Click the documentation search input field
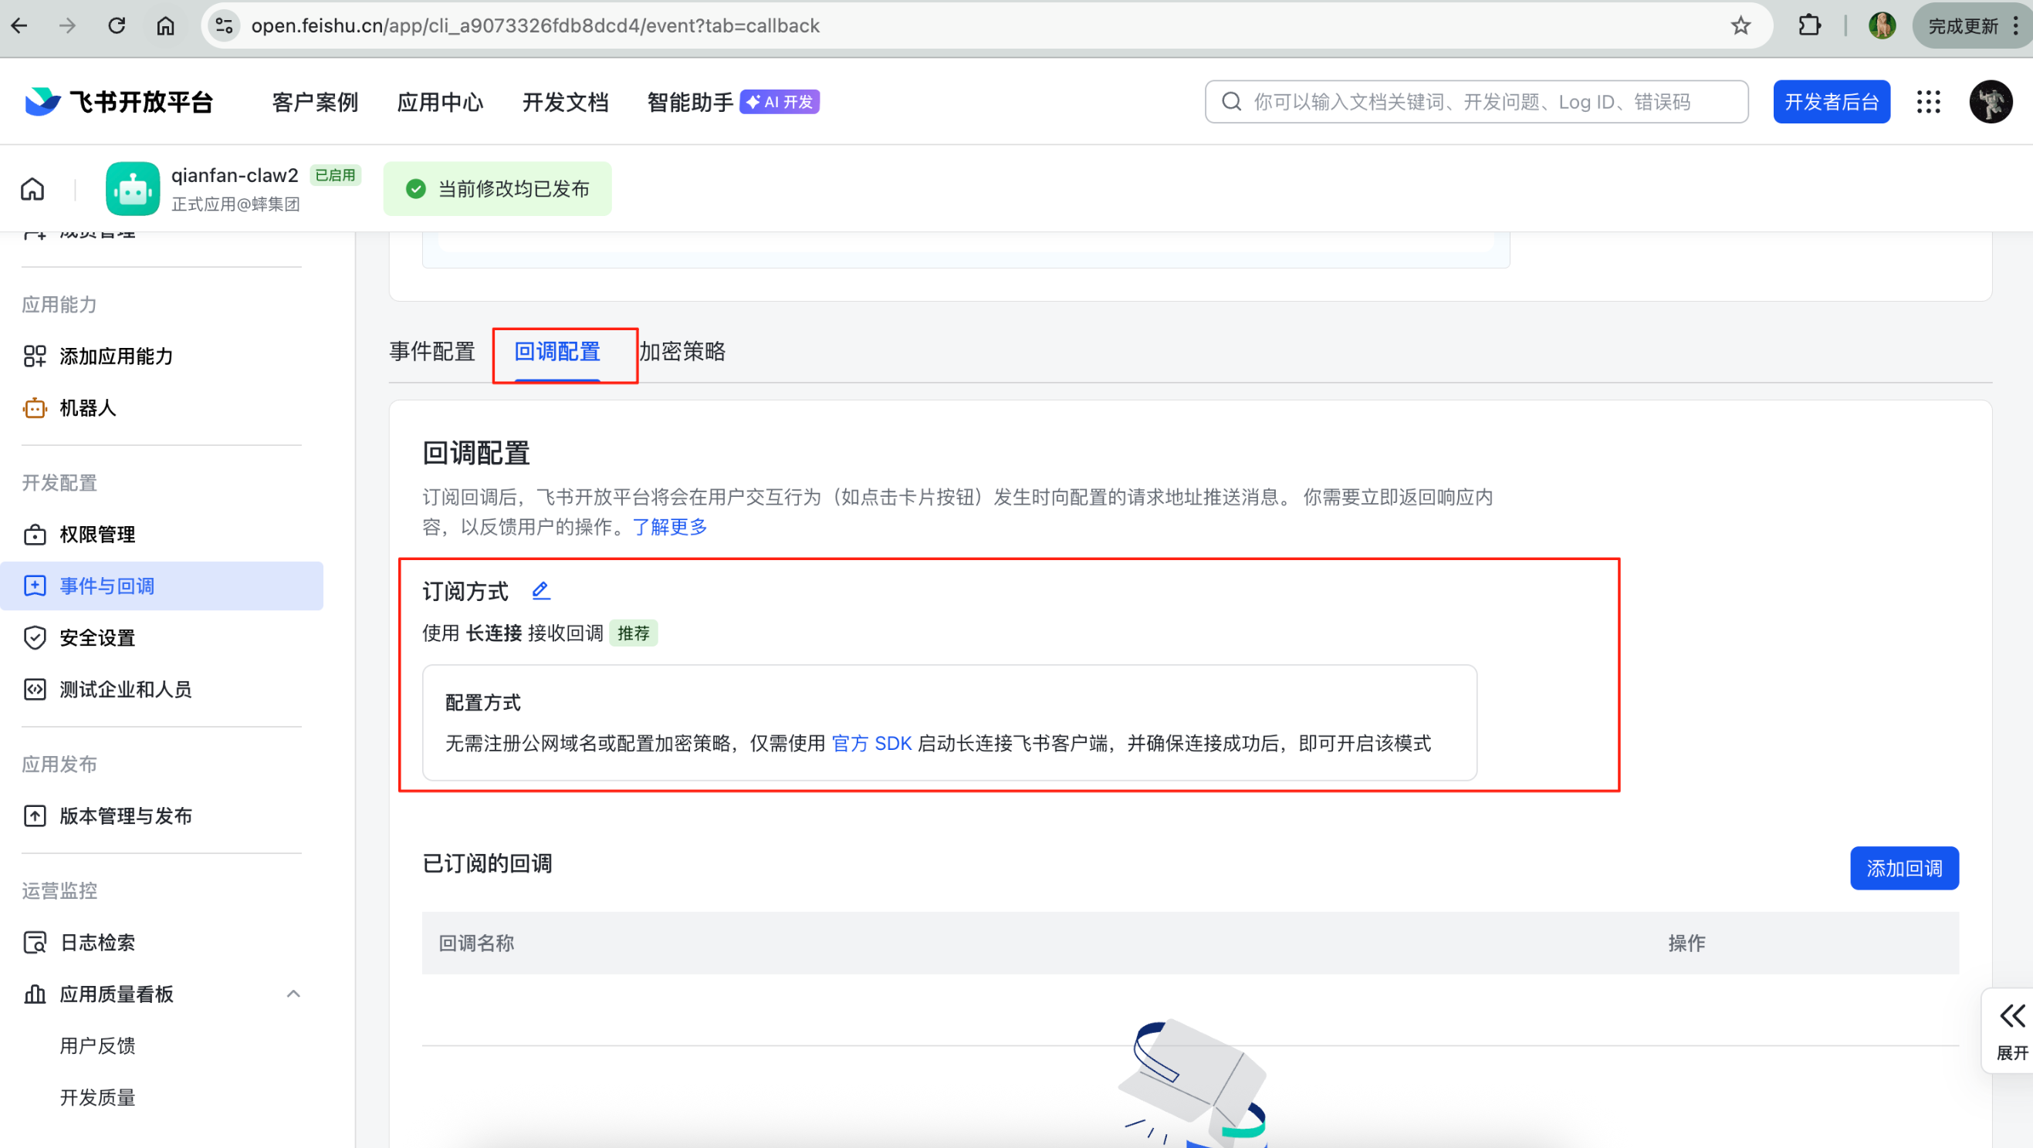 tap(1476, 102)
